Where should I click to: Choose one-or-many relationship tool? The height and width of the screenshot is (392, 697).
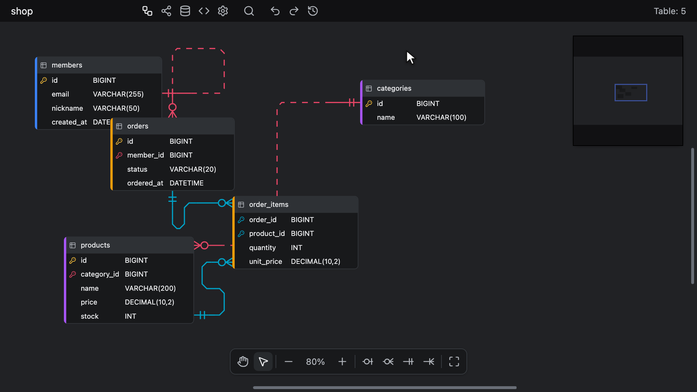(x=429, y=362)
